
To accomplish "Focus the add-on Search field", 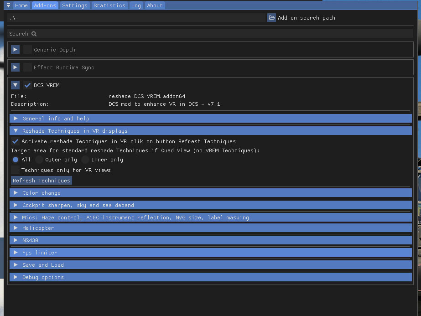I will click(x=210, y=34).
